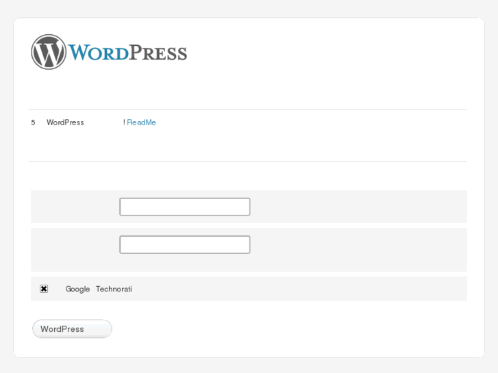
Task: Select the 'Technorati' text
Action: click(114, 289)
